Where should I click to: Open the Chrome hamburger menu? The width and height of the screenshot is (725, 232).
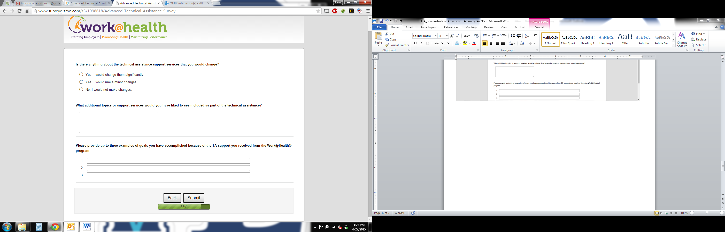[x=368, y=11]
